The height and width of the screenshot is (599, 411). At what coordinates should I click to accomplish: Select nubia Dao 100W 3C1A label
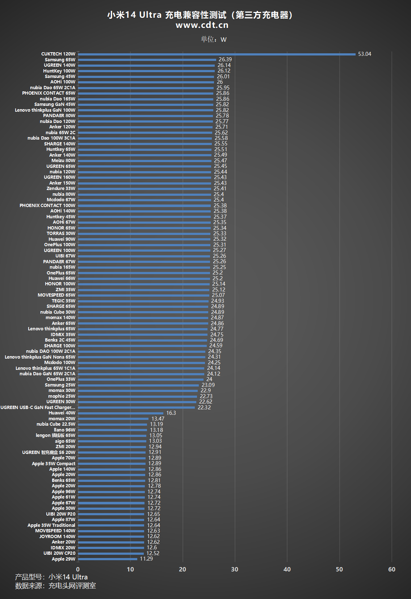[x=51, y=138]
